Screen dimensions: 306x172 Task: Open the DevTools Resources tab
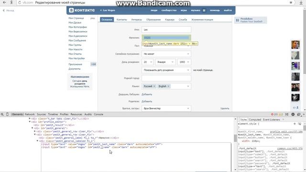tap(76, 114)
